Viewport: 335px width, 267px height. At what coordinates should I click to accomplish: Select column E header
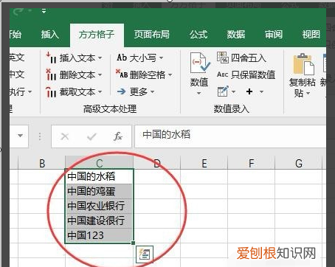(204, 163)
